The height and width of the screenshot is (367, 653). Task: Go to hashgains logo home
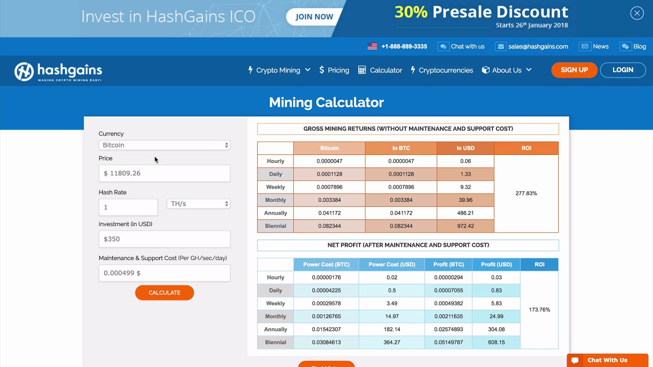[x=58, y=72]
